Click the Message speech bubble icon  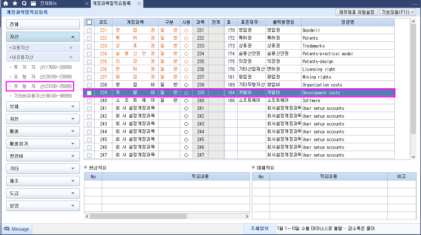[x=7, y=229]
